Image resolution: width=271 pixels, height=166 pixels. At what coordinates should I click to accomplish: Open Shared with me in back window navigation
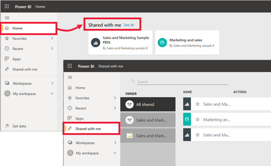tap(29, 69)
